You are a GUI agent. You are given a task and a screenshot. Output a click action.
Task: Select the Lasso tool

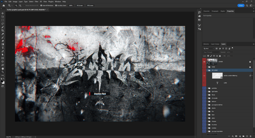(x=3, y=23)
